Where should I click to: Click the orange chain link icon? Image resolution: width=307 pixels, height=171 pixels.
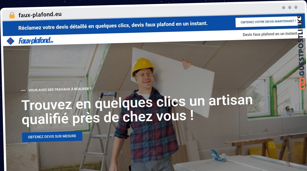pos(302,84)
